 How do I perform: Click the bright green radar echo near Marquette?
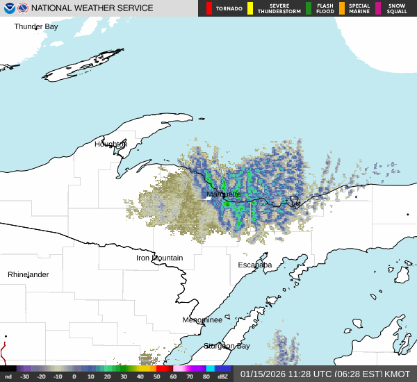237,208
